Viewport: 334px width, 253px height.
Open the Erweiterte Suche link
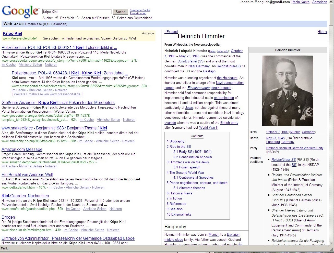(x=140, y=10)
